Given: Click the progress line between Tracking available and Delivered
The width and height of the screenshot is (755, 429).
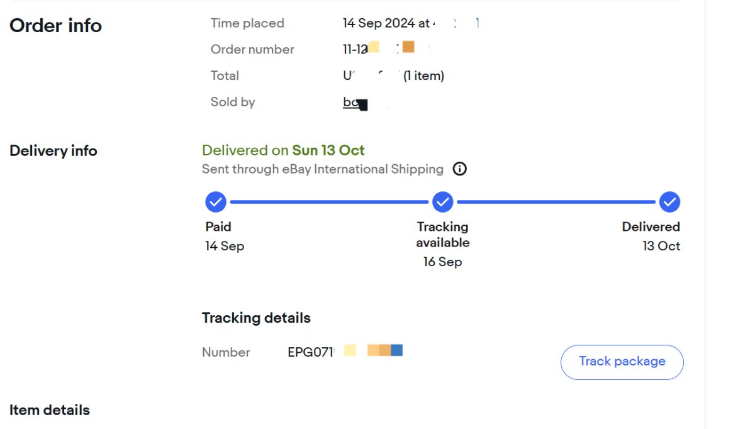Looking at the screenshot, I should click(x=556, y=202).
